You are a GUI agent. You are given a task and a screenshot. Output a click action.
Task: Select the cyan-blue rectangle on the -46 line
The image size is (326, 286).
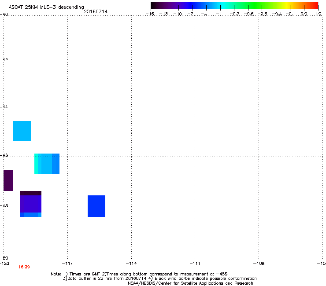(x=47, y=164)
